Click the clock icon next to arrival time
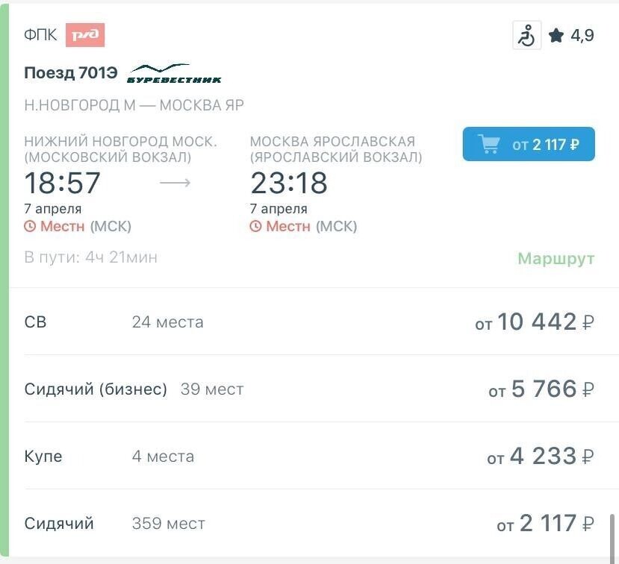The height and width of the screenshot is (564, 619). point(255,226)
